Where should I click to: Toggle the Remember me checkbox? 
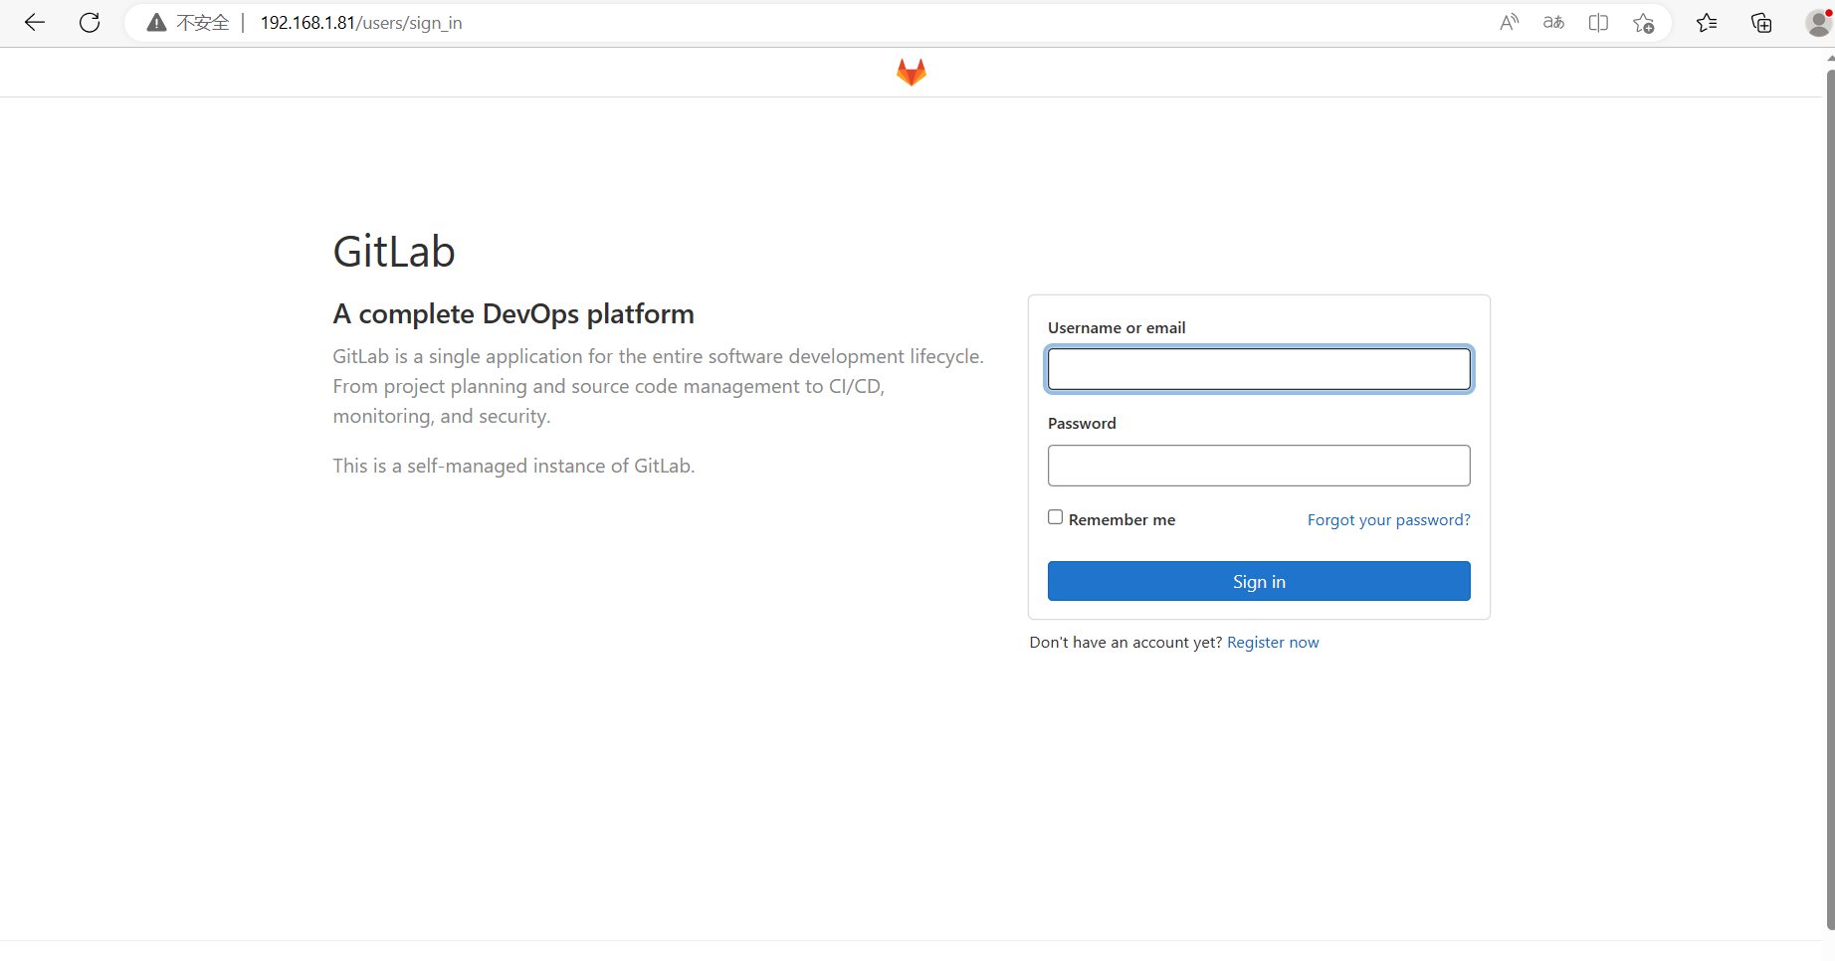pyautogui.click(x=1055, y=517)
